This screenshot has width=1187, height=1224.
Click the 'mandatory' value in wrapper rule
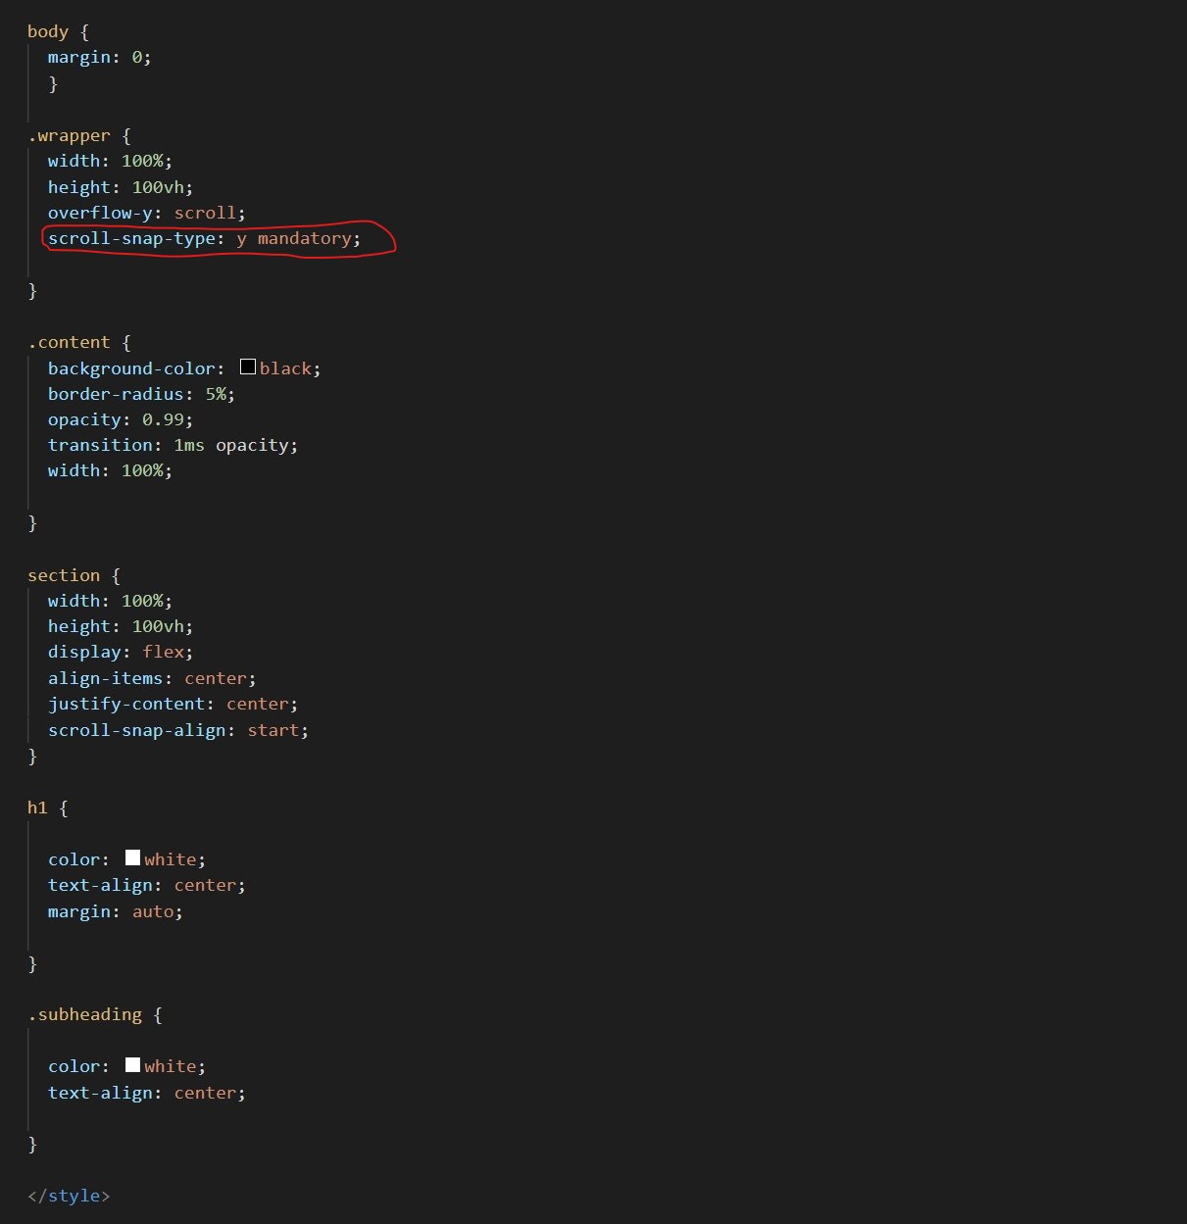coord(304,238)
